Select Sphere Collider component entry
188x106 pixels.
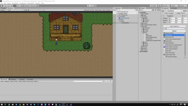click(174, 33)
